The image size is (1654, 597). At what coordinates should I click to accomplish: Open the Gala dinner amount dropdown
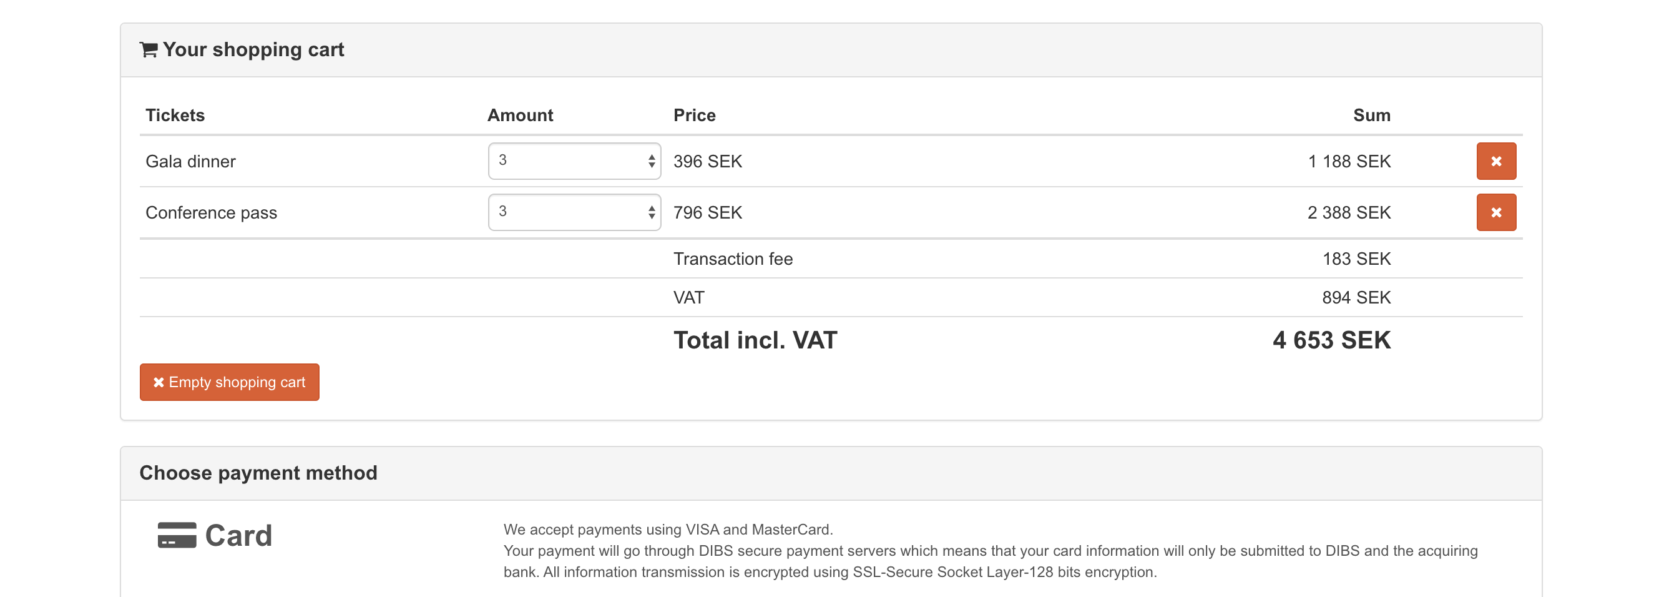click(574, 161)
